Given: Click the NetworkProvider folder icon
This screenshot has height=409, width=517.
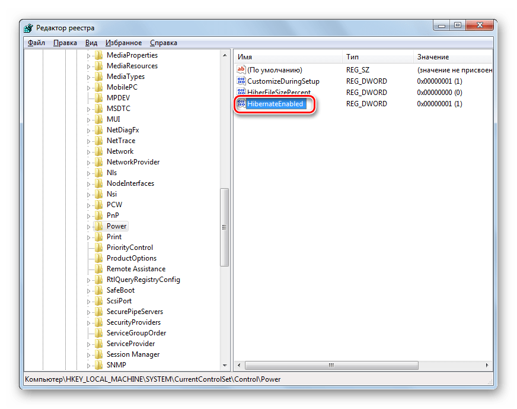Looking at the screenshot, I should click(x=98, y=162).
